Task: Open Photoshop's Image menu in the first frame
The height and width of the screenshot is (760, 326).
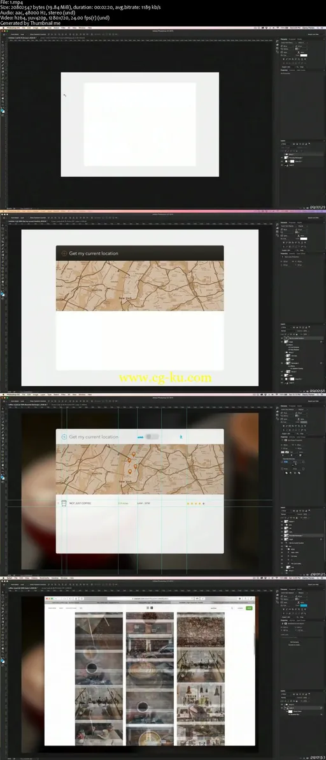Action: (35, 27)
